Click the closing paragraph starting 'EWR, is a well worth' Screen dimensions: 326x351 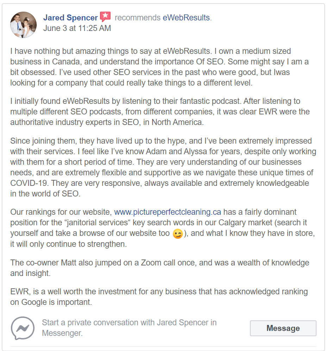(x=159, y=297)
